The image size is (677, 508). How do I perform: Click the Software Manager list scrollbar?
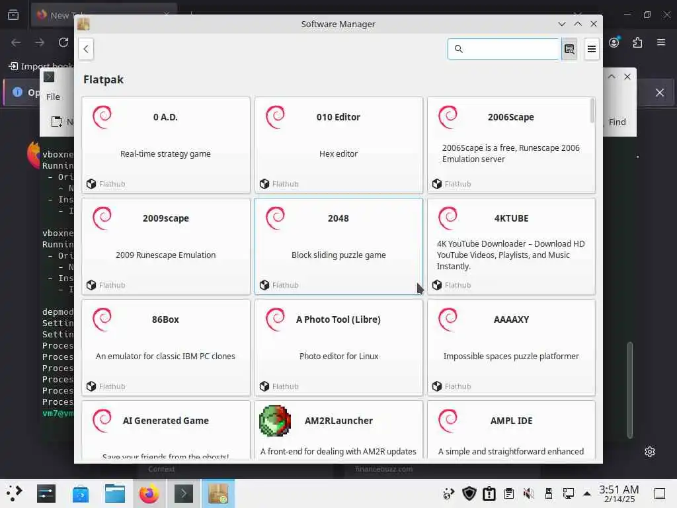592,110
